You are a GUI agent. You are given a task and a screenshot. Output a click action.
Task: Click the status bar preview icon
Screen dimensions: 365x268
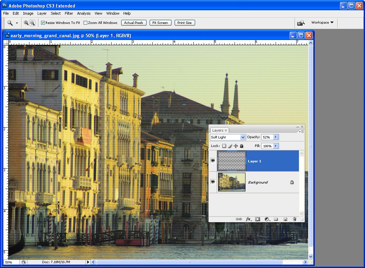pos(24,262)
